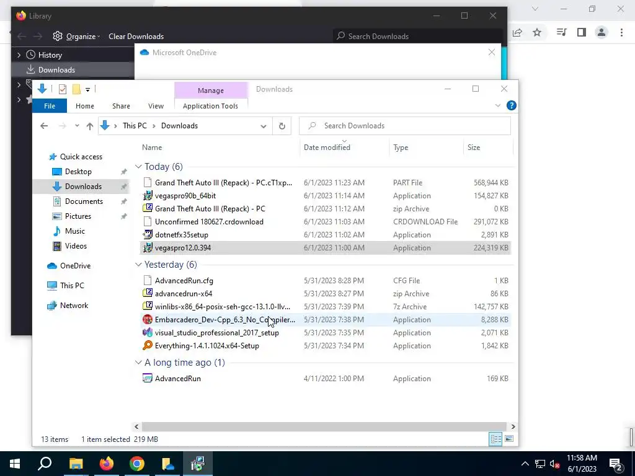Close the Microsoft OneDrive dialog
The width and height of the screenshot is (635, 476).
[491, 53]
